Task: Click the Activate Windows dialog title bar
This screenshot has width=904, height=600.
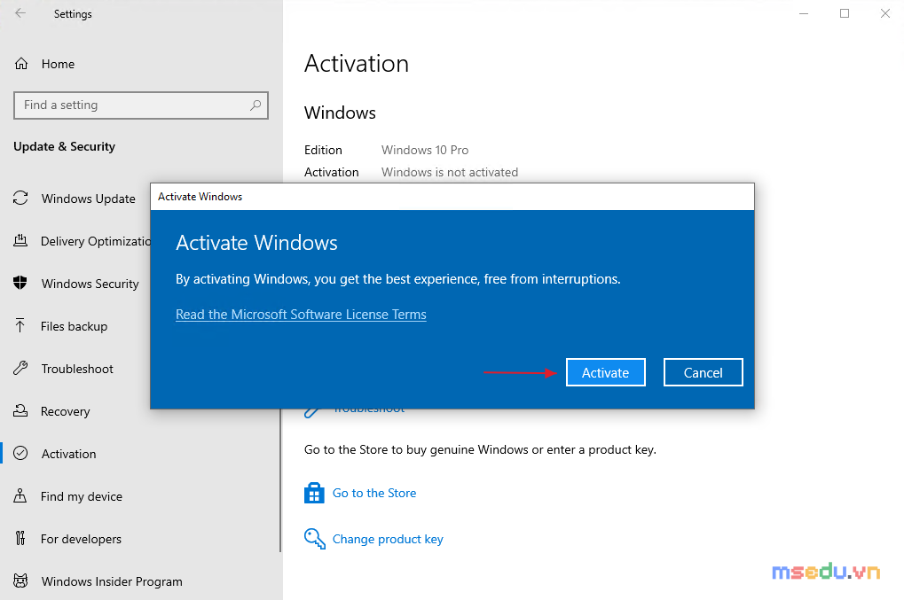Action: pos(452,197)
